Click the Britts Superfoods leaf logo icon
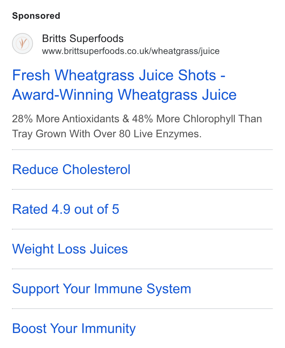 [x=22, y=43]
